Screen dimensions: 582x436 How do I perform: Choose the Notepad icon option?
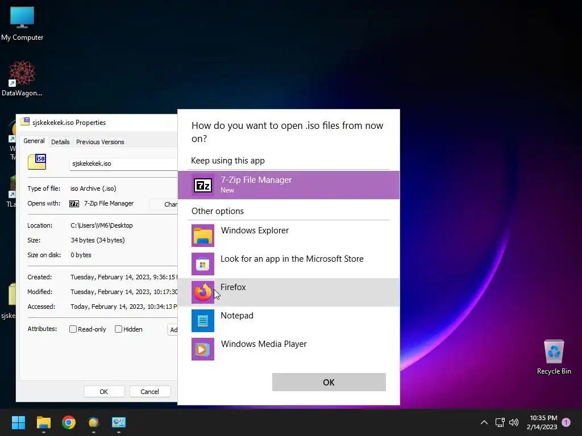(x=203, y=321)
